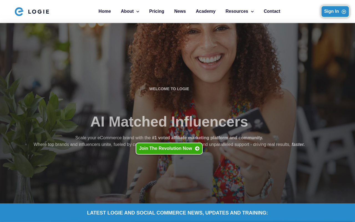
Task: Click the Sign In button
Action: pyautogui.click(x=335, y=11)
